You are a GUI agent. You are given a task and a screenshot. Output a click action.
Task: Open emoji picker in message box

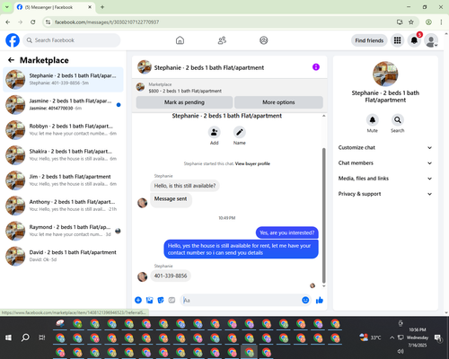click(305, 300)
